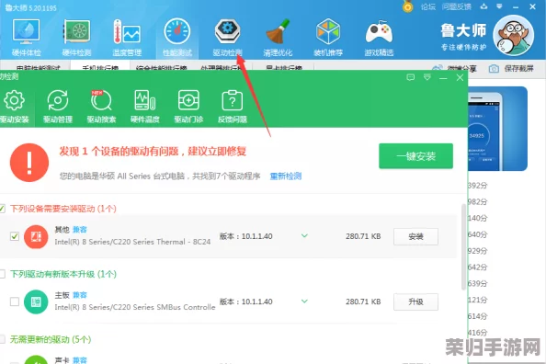Click 兼容 tag beside 其他
The image size is (546, 364).
(x=80, y=230)
